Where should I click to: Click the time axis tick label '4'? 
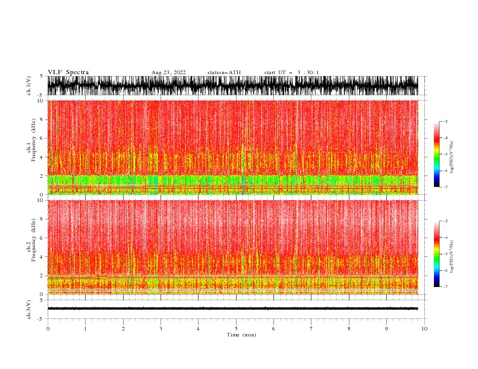click(x=199, y=329)
